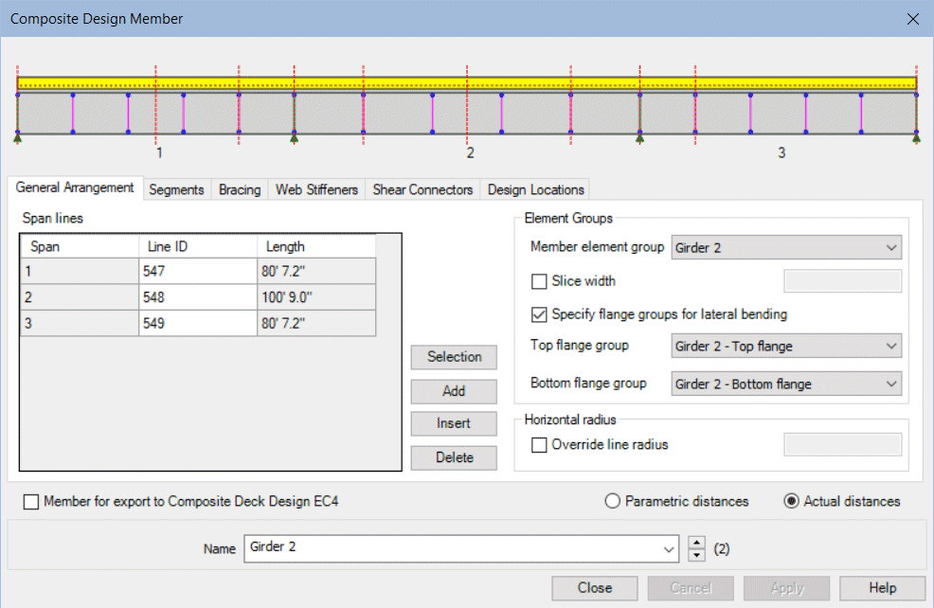This screenshot has height=608, width=934.
Task: Open the Shear Connectors tab
Action: pos(422,189)
